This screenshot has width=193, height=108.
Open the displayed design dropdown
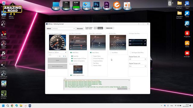(x=57, y=52)
